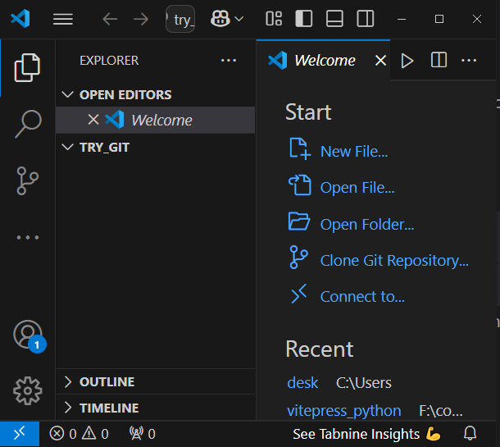Open the Copilot chat dropdown arrow

[x=239, y=19]
